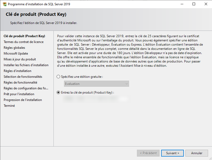The height and width of the screenshot is (160, 212).
Task: Click the SQL Server installer title bar icon
Action: point(4,4)
